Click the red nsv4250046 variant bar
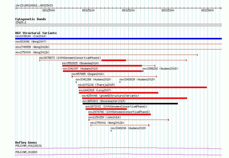229x158 pixels. pos(135,98)
